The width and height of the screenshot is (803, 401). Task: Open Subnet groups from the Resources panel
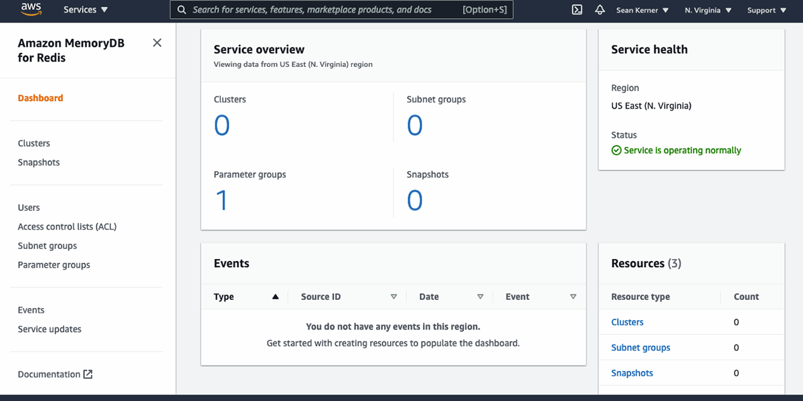coord(640,347)
